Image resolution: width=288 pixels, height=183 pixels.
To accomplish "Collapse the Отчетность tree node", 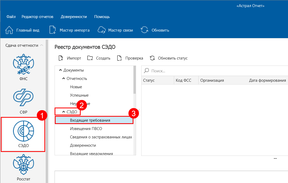I will [x=64, y=79].
